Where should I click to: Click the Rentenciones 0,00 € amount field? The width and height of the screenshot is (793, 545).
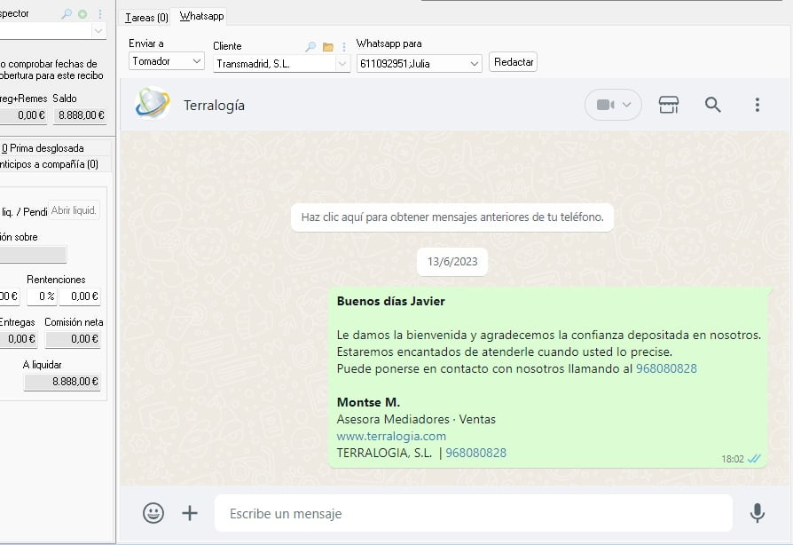80,296
